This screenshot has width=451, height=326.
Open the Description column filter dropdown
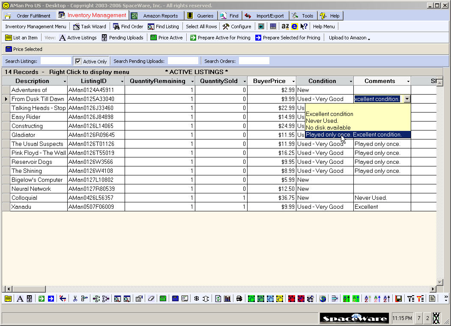(65, 81)
